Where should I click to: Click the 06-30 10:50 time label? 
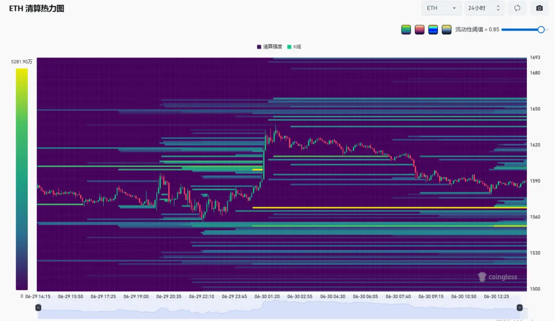coord(464,296)
